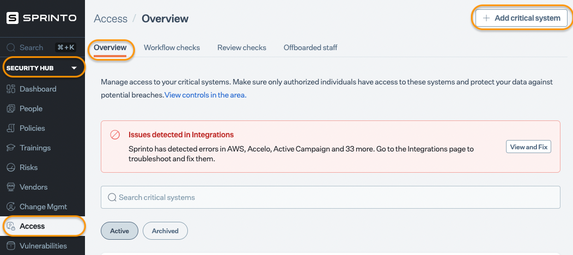Open Change Mgmt in sidebar
Image resolution: width=573 pixels, height=255 pixels.
click(42, 207)
